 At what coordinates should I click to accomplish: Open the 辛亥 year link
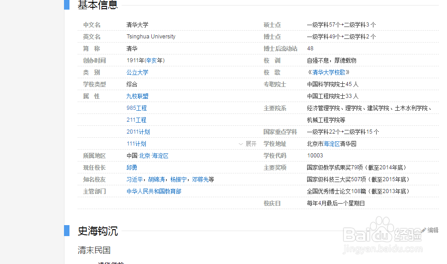point(151,60)
